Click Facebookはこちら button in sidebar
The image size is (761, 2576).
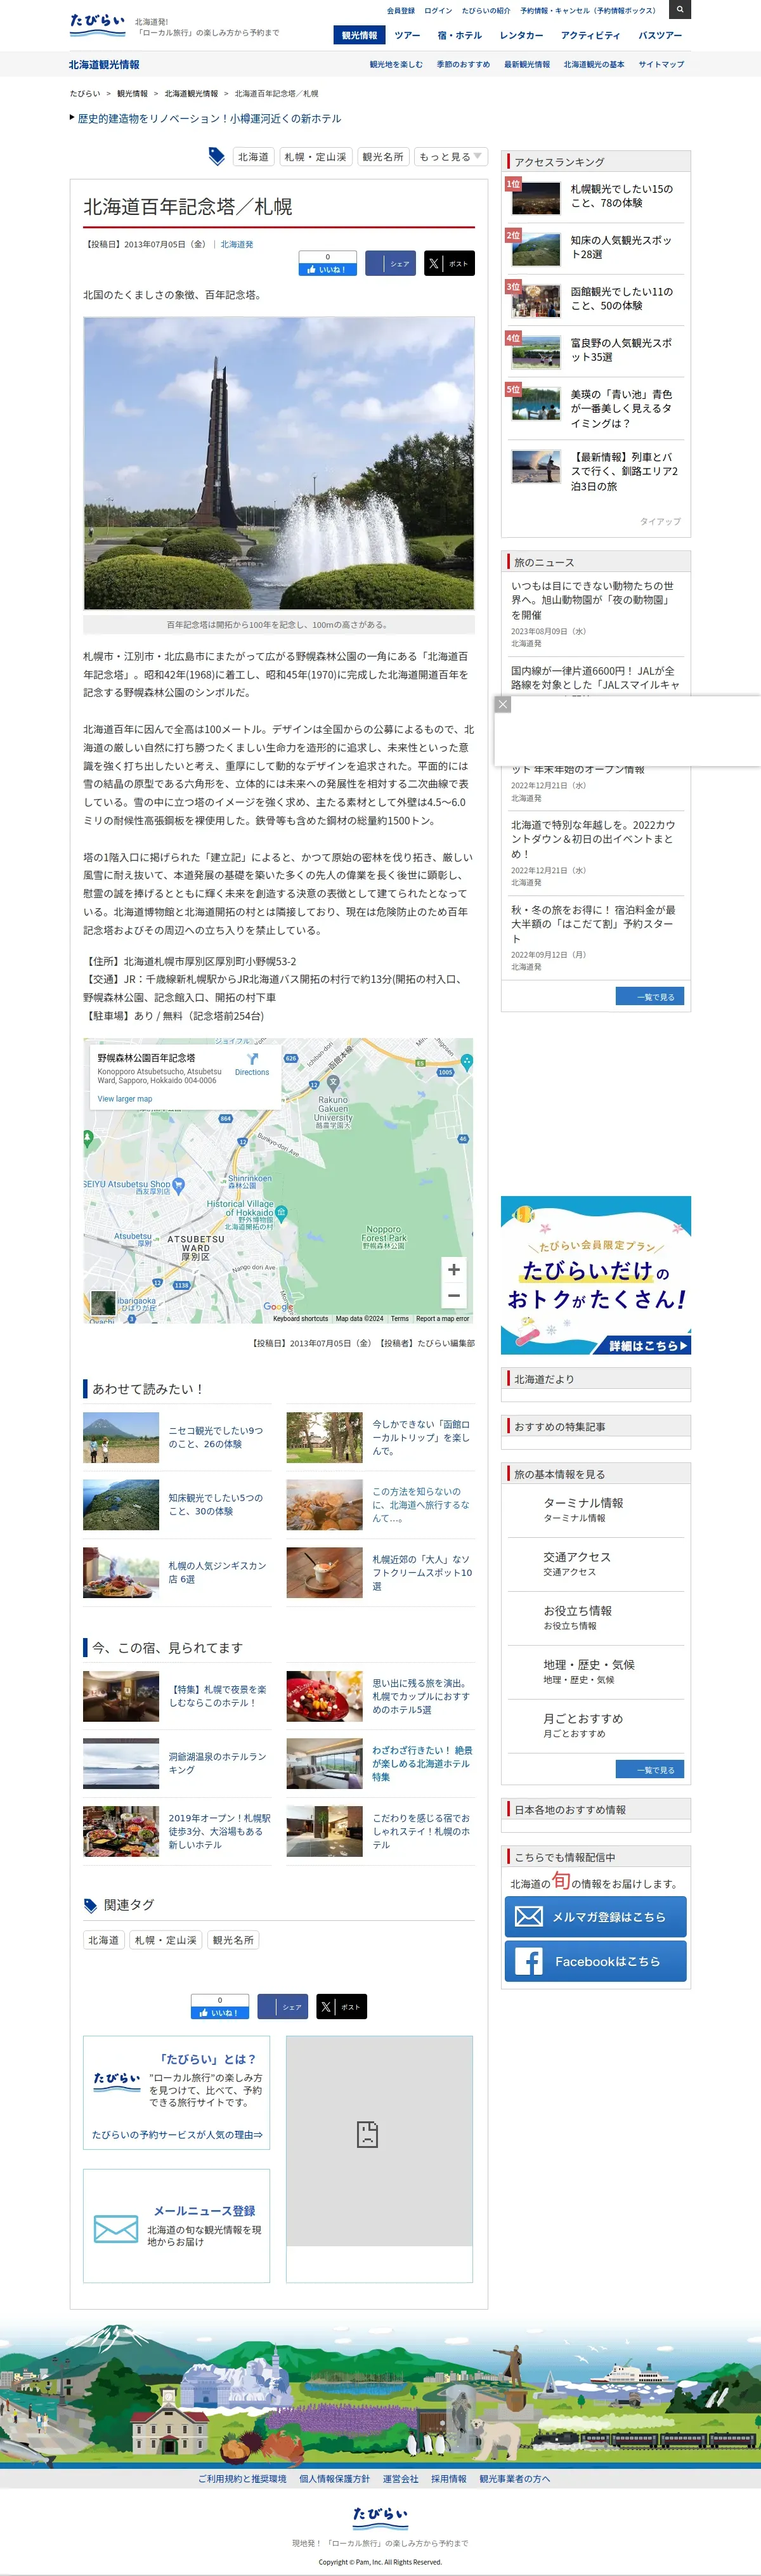point(595,1961)
